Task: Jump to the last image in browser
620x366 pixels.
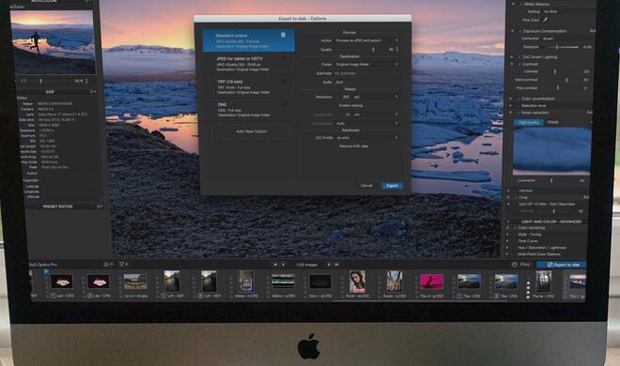Action: pos(337,265)
